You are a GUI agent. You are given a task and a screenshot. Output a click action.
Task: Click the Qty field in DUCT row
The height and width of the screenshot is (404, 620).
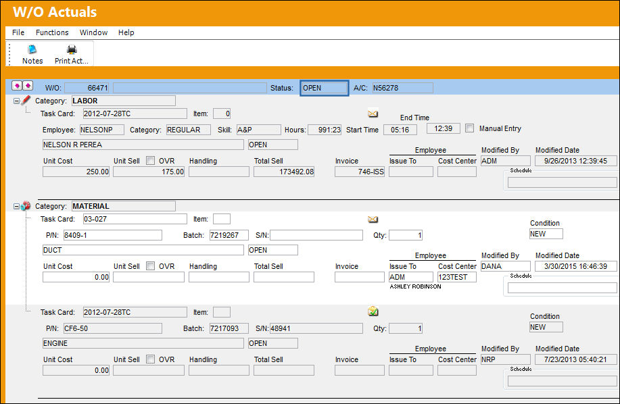(406, 235)
